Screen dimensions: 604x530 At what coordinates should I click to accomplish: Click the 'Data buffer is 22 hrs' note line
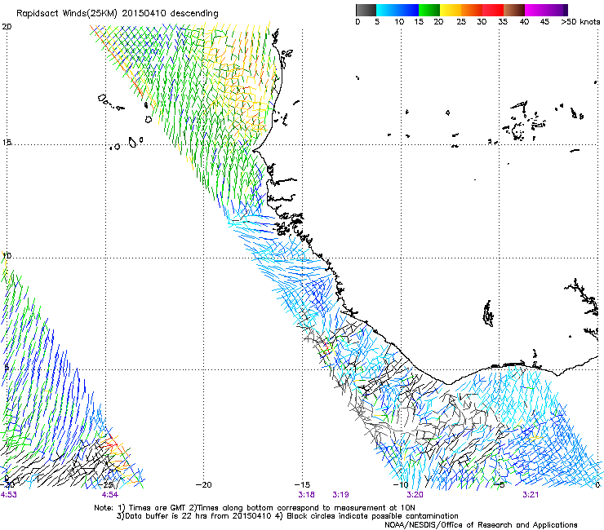tap(287, 516)
